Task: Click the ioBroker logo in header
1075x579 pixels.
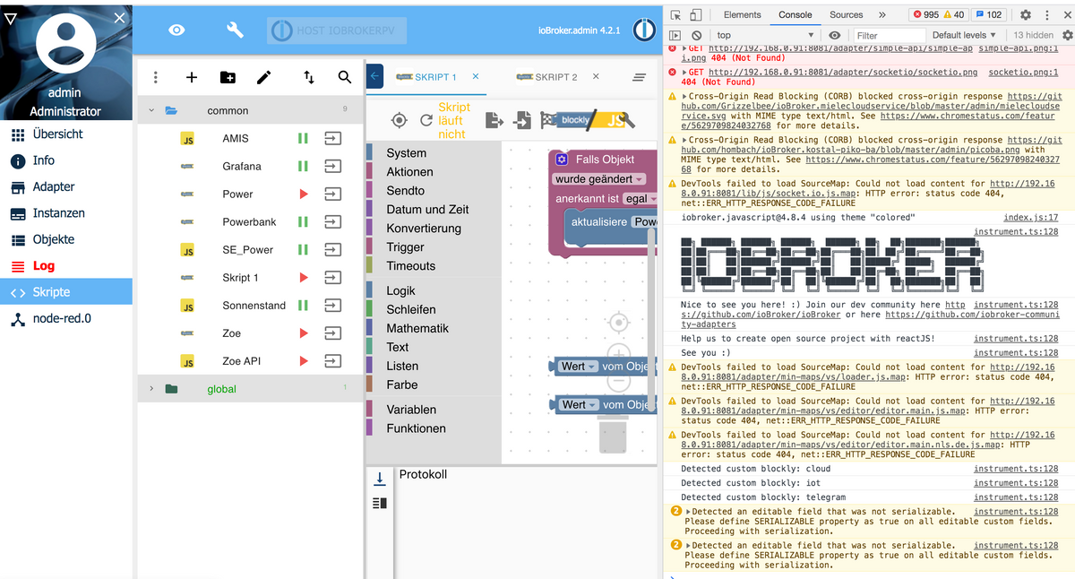Action: click(x=643, y=30)
